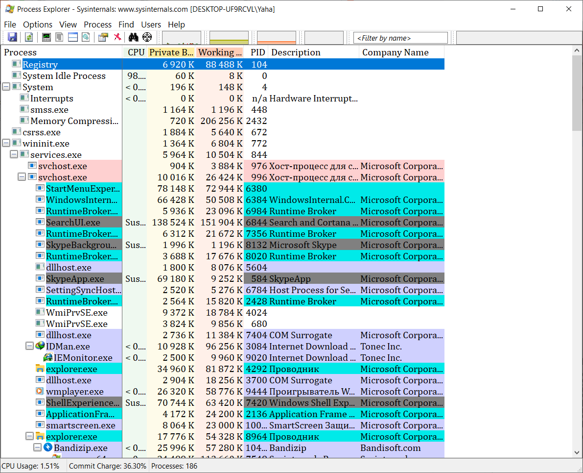
Task: Select the SettingSyncHost process row
Action: [223, 290]
